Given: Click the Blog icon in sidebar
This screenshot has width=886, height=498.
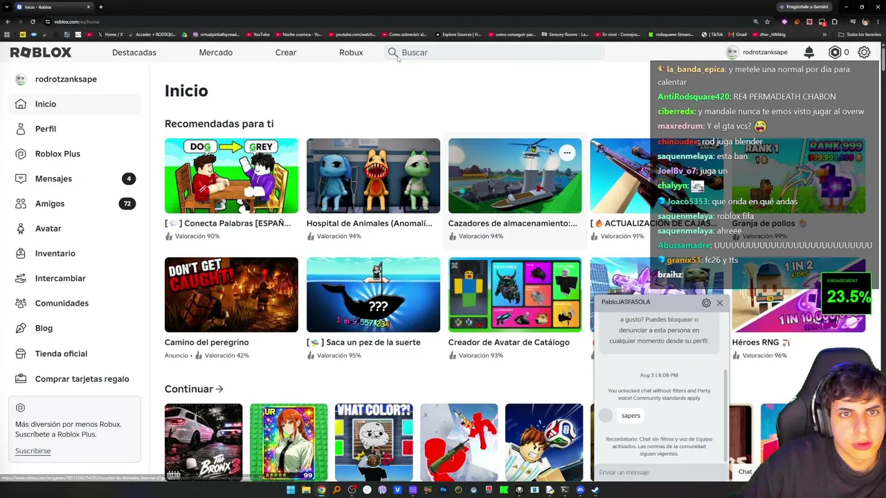Looking at the screenshot, I should (21, 328).
